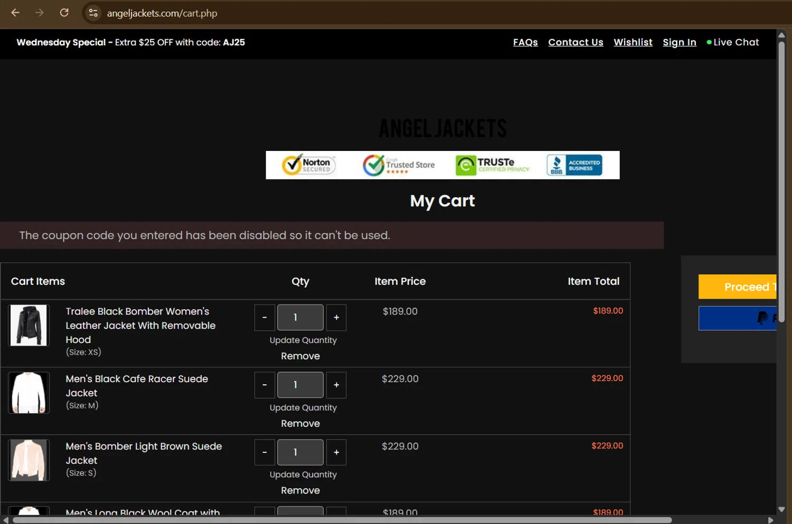This screenshot has height=524, width=792.
Task: Click the scroll right arrow
Action: coord(771,520)
